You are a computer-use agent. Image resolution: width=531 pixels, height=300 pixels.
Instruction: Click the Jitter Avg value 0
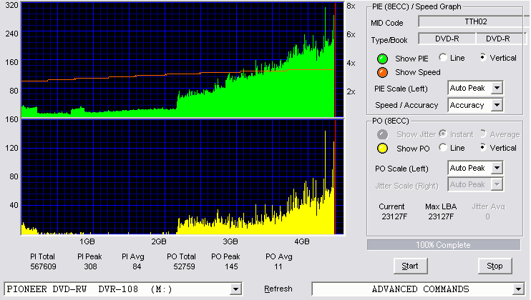(x=487, y=216)
